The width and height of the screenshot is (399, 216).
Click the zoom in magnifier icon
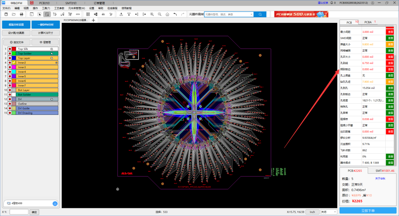pos(152,14)
